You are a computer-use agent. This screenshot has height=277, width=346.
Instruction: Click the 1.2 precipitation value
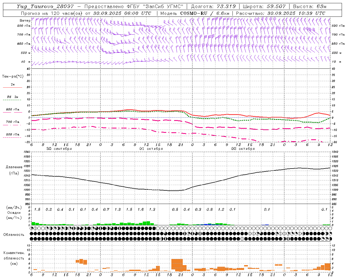[221, 210]
